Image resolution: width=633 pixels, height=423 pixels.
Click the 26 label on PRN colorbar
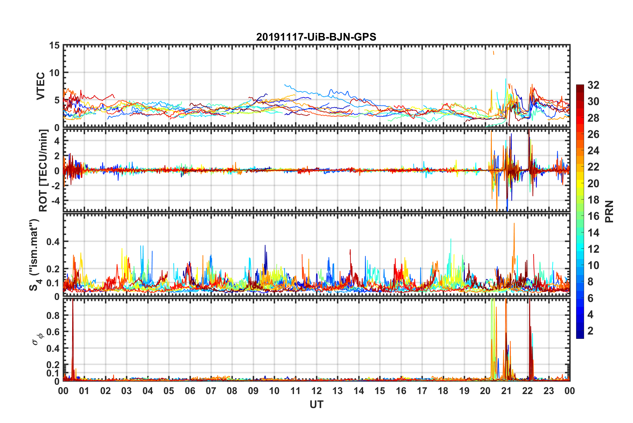593,134
